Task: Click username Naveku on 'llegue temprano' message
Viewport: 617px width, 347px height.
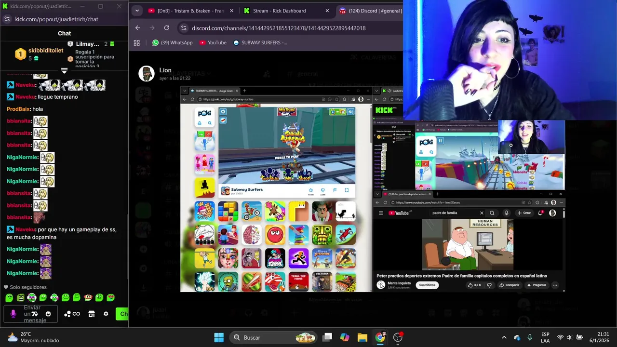Action: pos(26,97)
